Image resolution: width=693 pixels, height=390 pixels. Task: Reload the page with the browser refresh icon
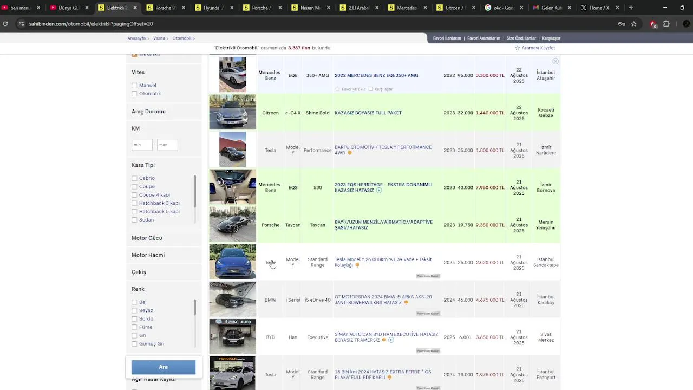[5, 24]
